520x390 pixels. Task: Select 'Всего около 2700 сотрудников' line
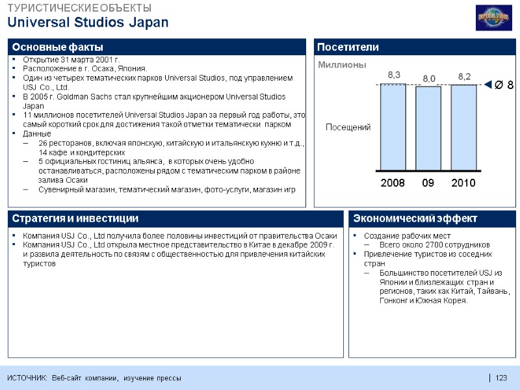tap(434, 245)
